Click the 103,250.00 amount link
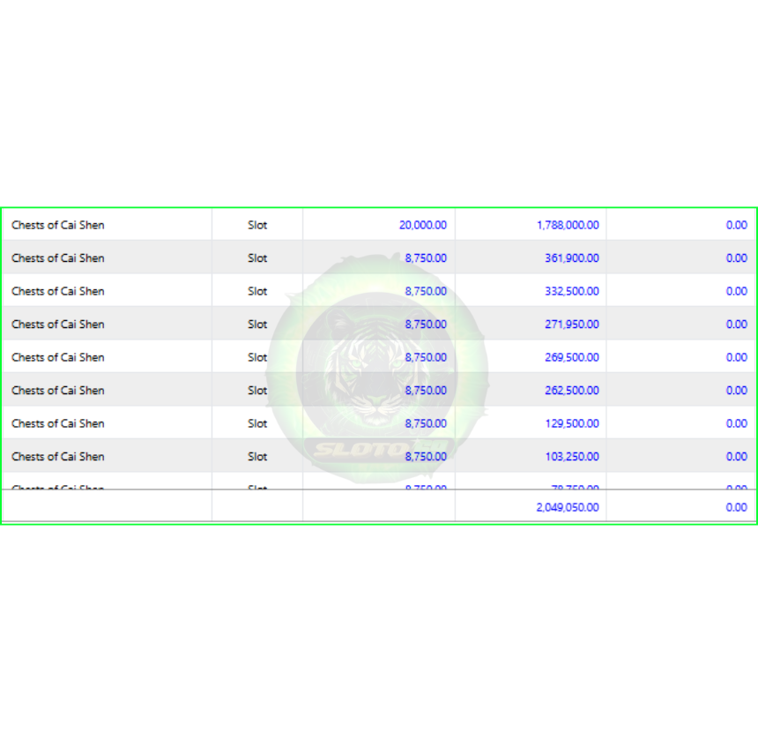Image resolution: width=758 pixels, height=732 pixels. click(x=571, y=457)
